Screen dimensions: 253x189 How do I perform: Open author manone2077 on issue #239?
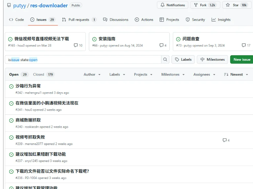tap(34, 144)
